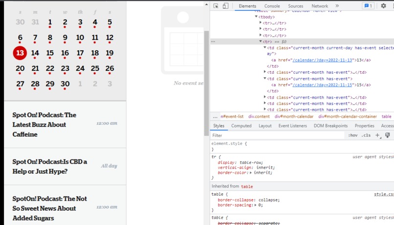Collapse the current-day td node

[264, 47]
